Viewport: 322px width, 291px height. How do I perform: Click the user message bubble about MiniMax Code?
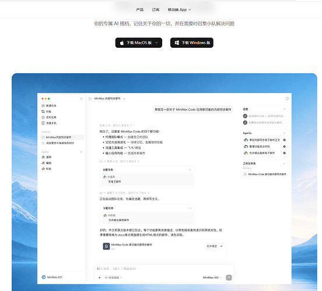[x=193, y=109]
